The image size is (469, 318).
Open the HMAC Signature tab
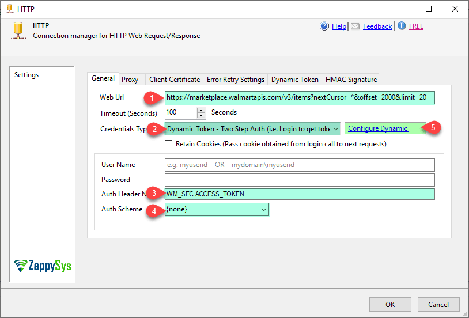point(351,79)
